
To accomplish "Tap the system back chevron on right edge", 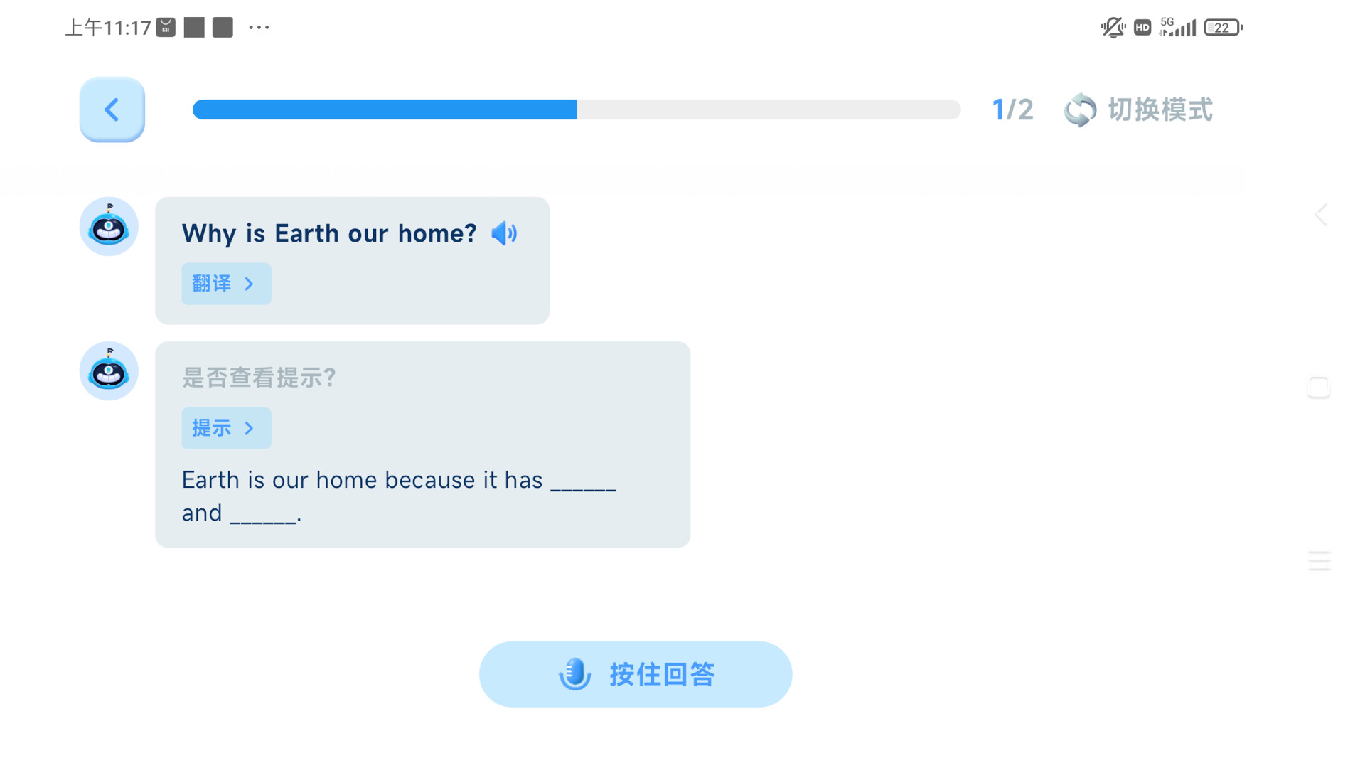I will click(x=1320, y=215).
